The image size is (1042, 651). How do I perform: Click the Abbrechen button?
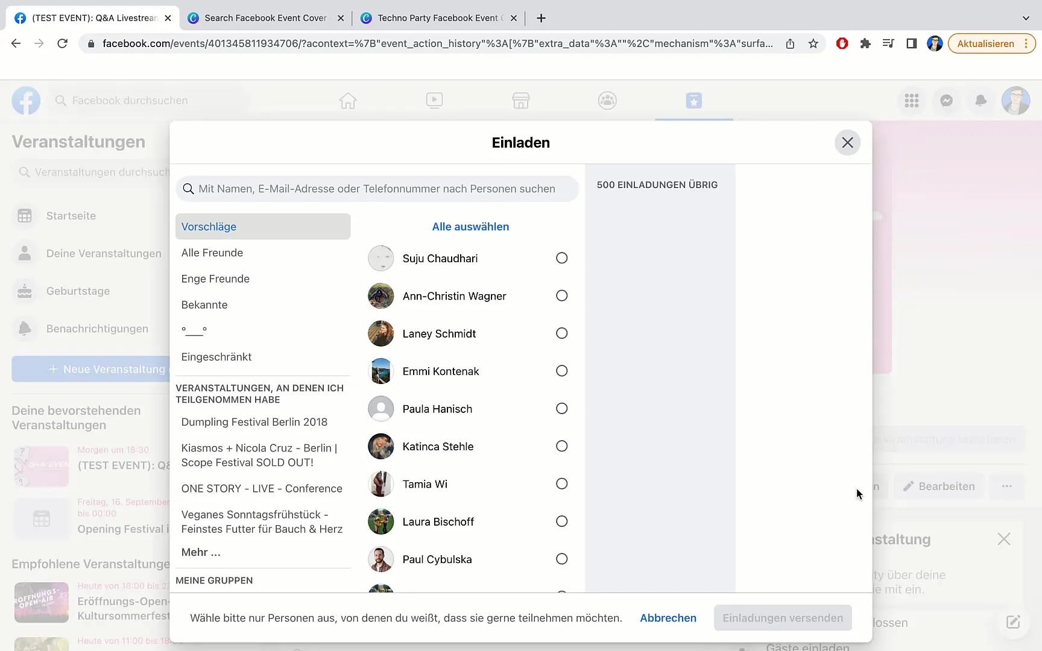pyautogui.click(x=668, y=618)
